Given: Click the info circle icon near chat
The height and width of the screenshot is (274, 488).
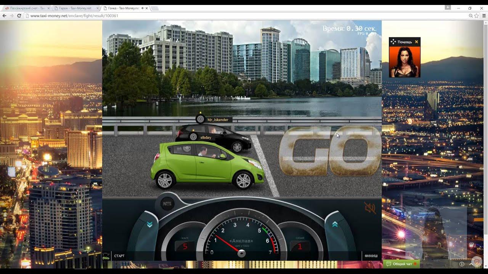Looking at the screenshot, I should click(461, 264).
